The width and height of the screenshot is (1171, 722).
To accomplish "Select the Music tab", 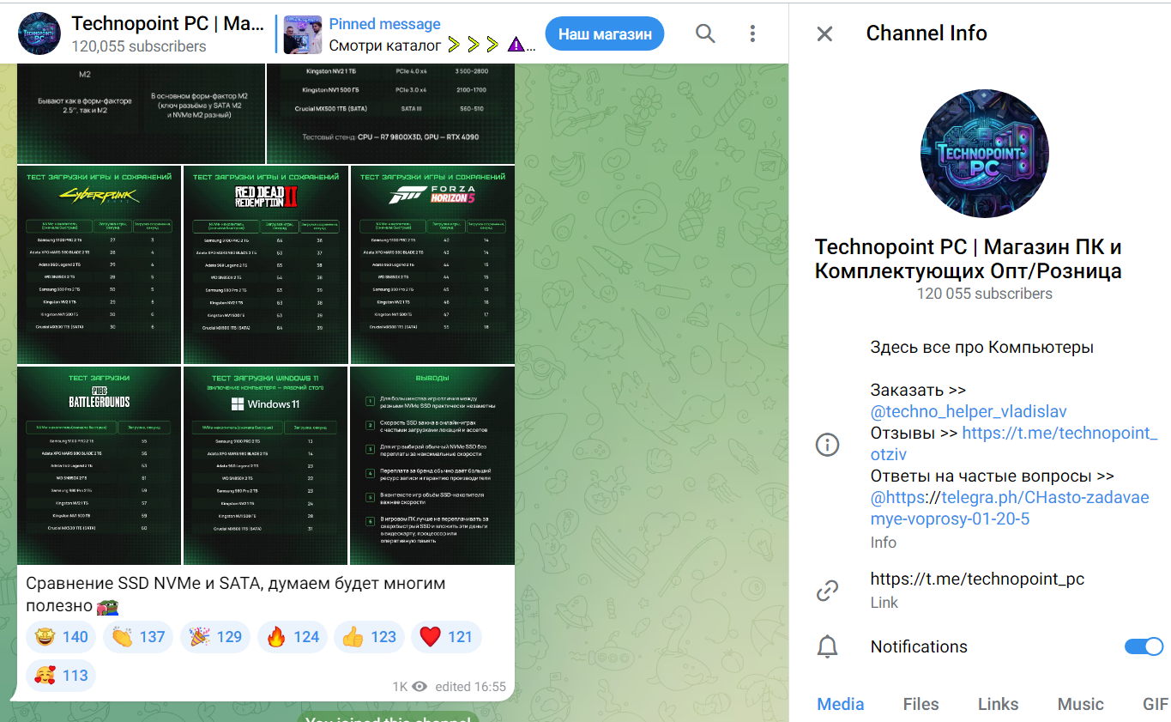I will coord(1080,704).
